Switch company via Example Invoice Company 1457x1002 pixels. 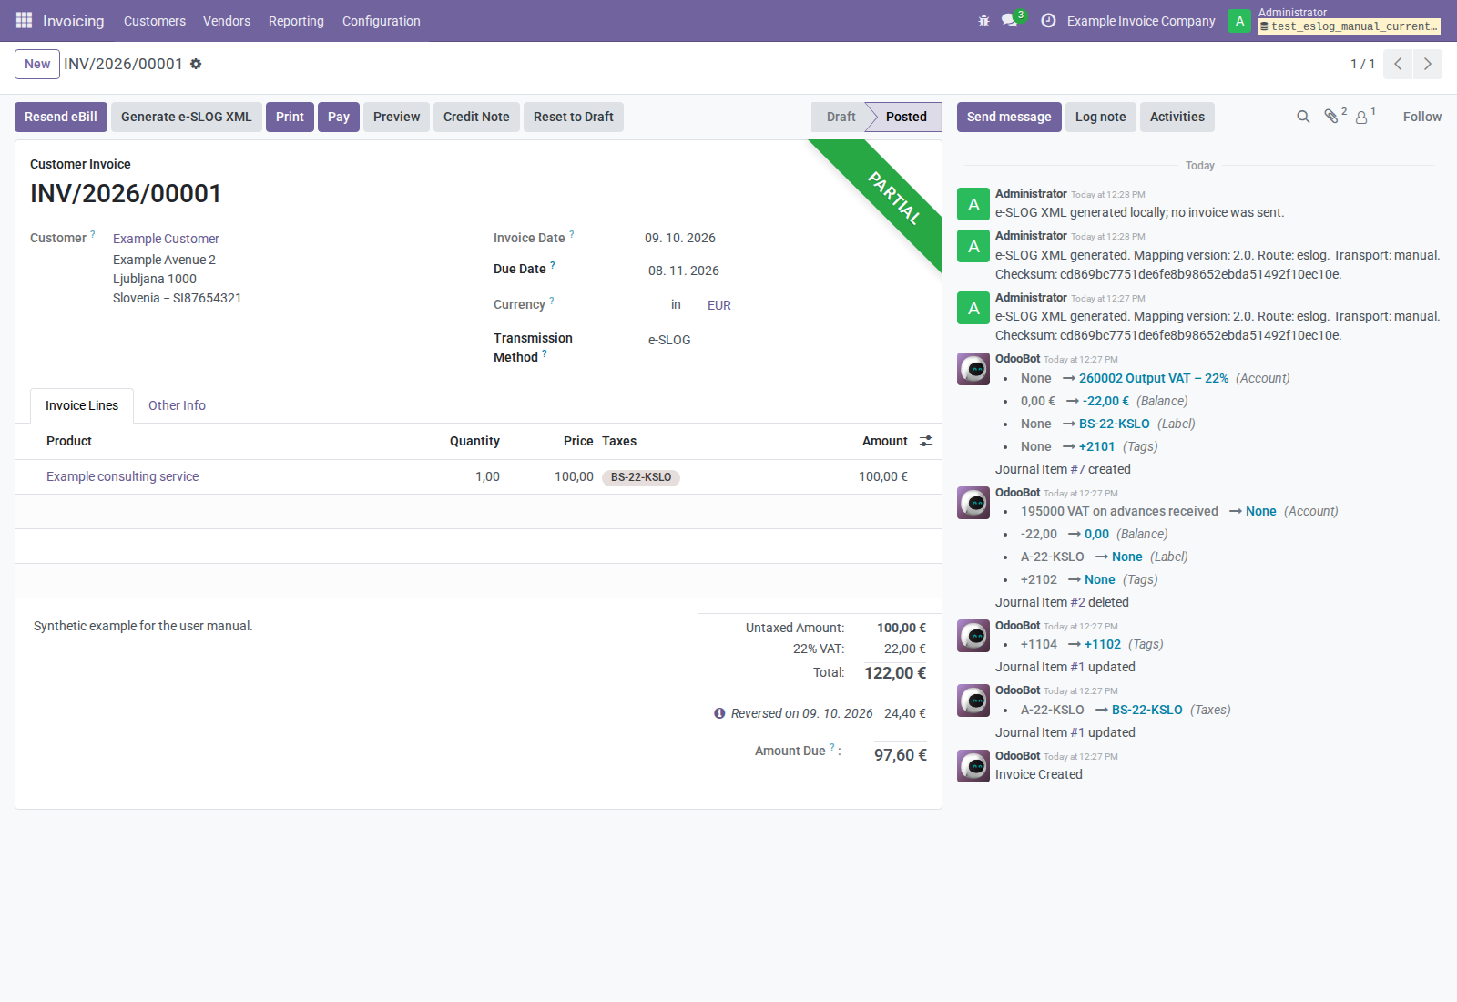[x=1141, y=21]
